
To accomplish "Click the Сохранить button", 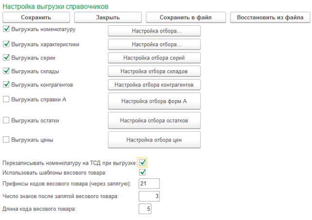I will [x=36, y=17].
